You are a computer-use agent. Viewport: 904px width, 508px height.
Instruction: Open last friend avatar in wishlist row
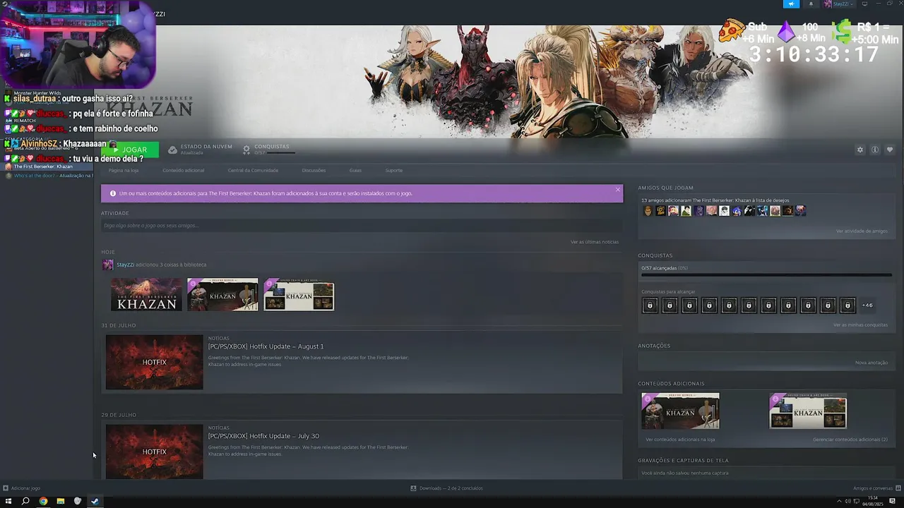click(x=800, y=211)
